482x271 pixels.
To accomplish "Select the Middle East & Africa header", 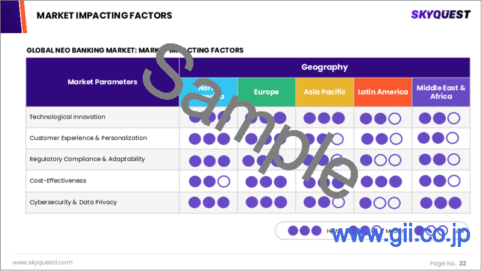I will click(x=441, y=92).
